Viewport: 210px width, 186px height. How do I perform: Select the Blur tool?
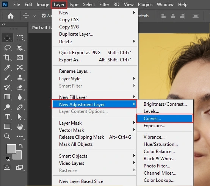[x=20, y=97]
